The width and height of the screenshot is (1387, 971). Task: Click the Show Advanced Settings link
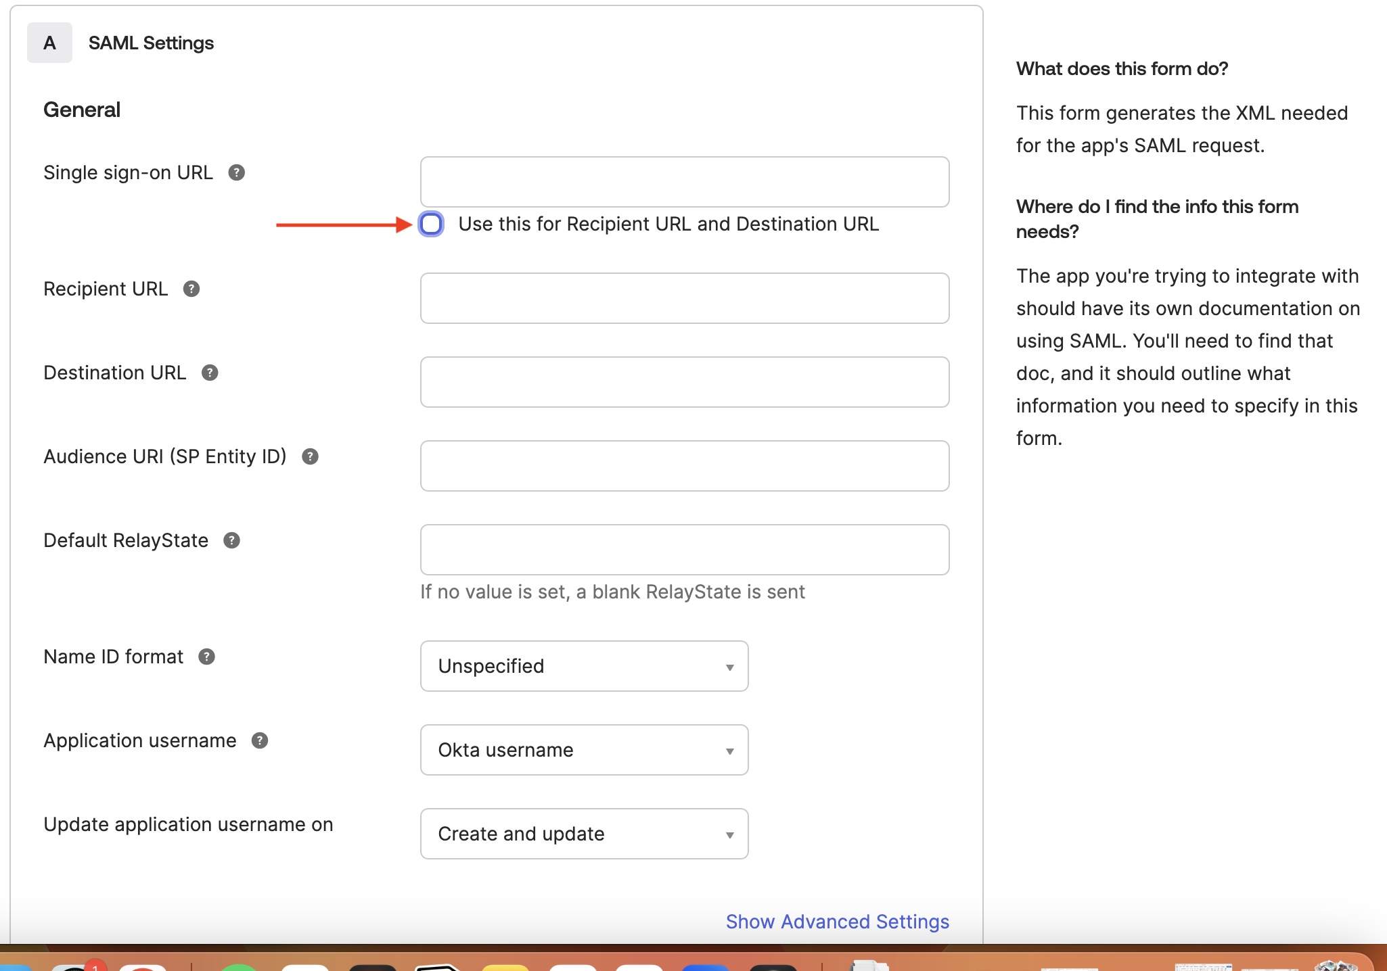point(837,922)
